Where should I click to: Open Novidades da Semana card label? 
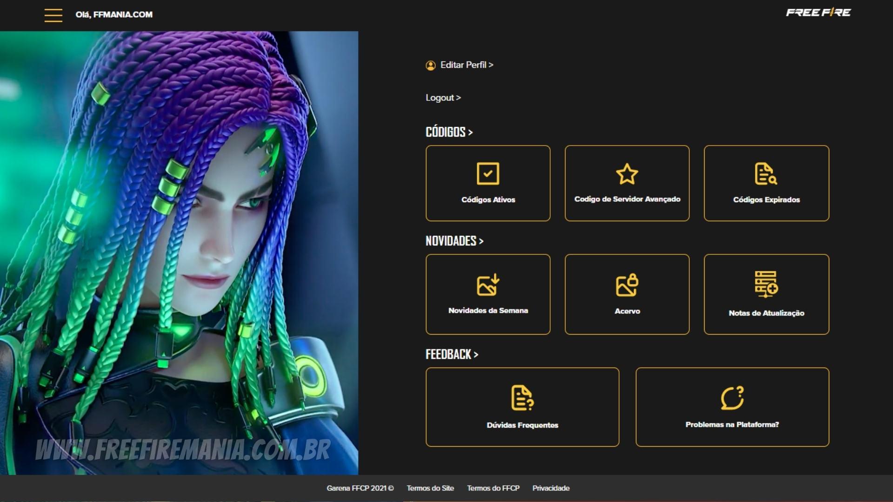(488, 310)
